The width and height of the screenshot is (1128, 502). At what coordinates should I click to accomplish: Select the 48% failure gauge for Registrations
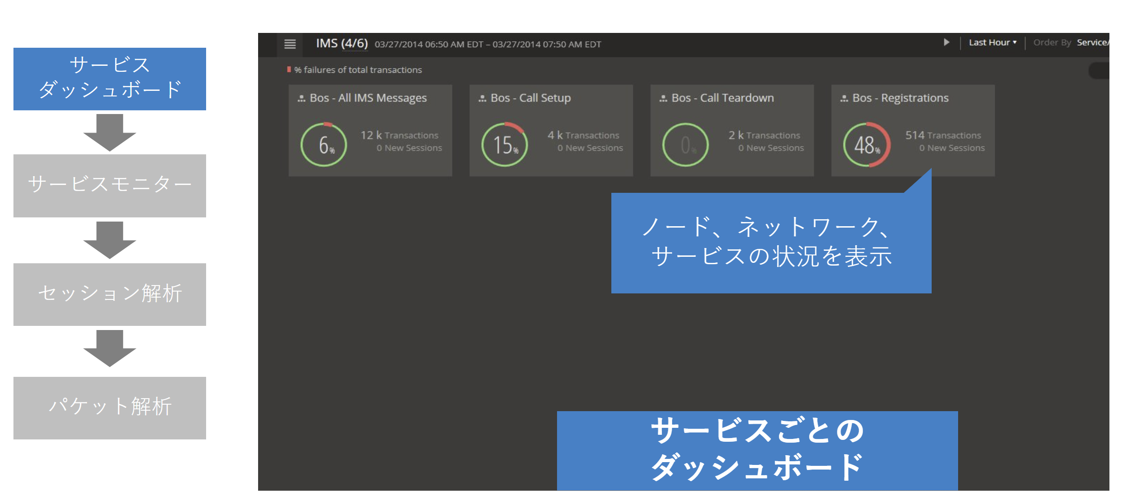[x=866, y=144]
